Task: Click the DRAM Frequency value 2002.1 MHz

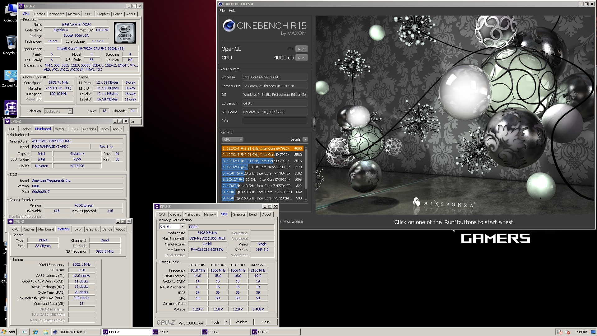Action: tap(81, 264)
